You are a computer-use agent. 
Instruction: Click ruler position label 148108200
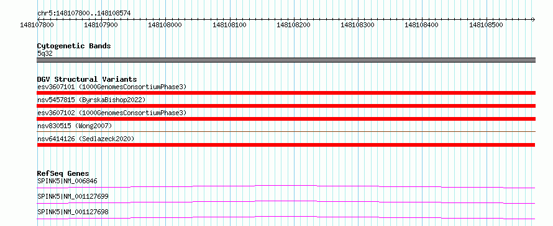(294, 25)
